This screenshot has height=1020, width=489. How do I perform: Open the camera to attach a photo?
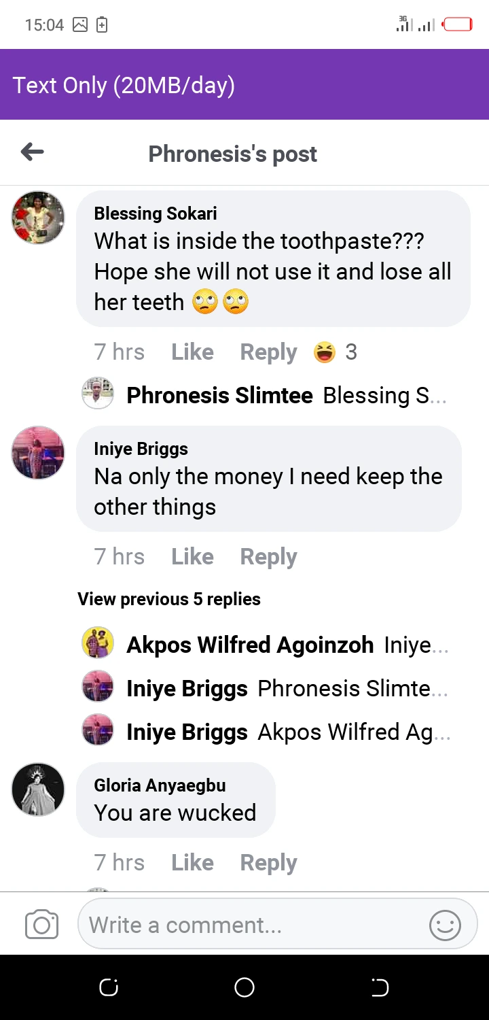pos(41,925)
